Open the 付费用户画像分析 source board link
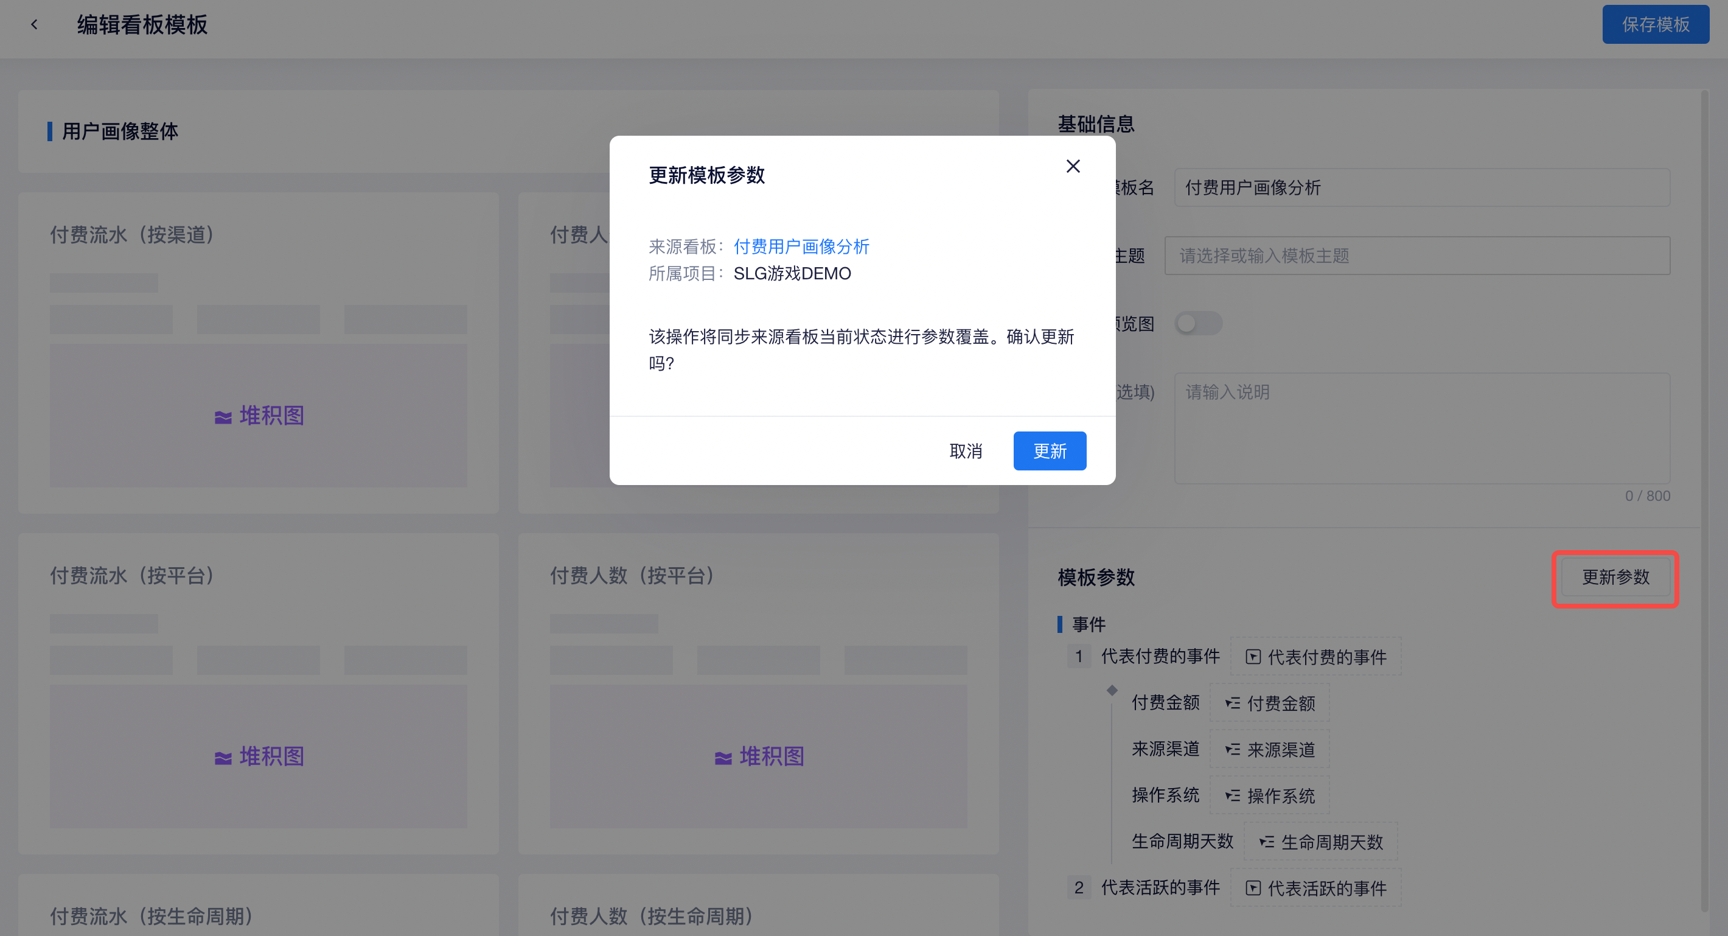1728x936 pixels. [x=801, y=247]
